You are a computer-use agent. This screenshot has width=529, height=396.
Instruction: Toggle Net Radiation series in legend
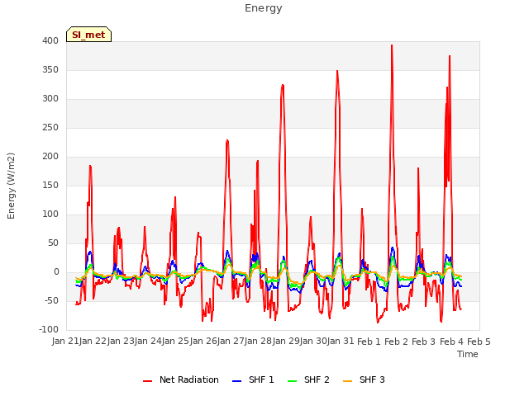point(181,379)
